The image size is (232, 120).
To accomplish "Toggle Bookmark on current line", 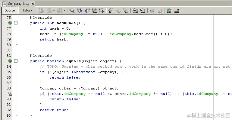I will click(x=126, y=11).
